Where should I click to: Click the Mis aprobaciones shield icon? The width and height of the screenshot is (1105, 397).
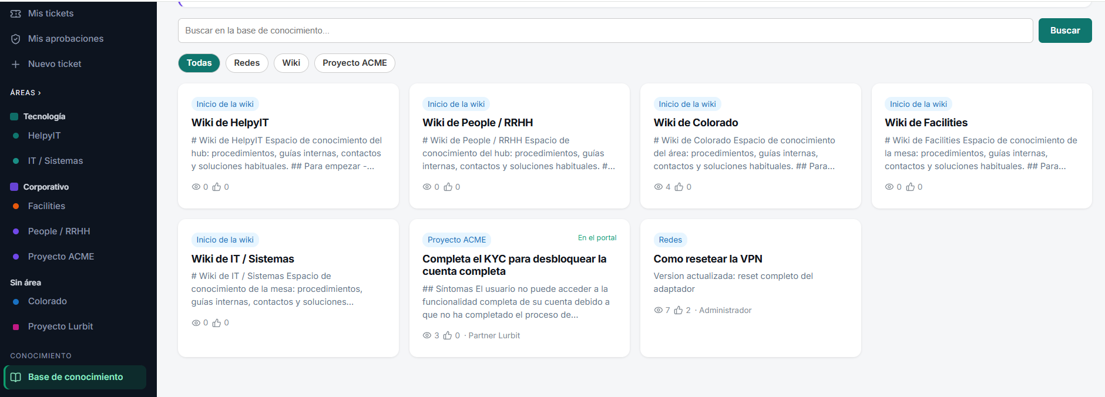[16, 39]
